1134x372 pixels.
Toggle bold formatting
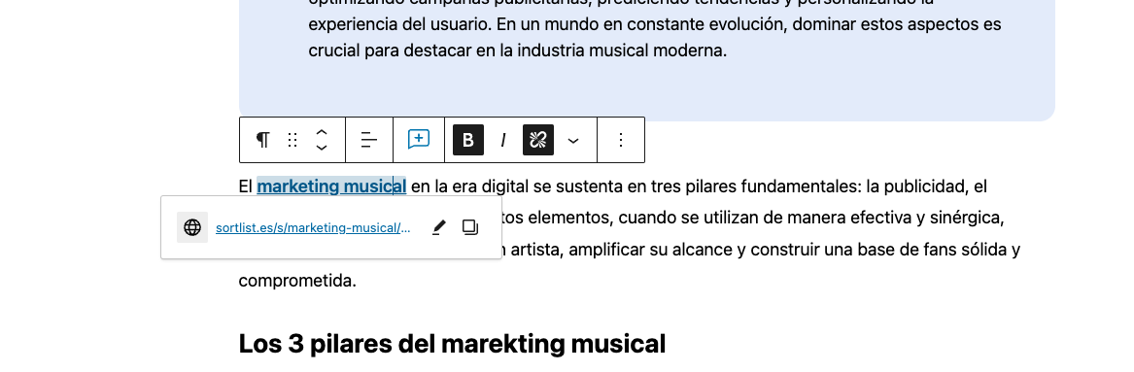click(x=468, y=140)
